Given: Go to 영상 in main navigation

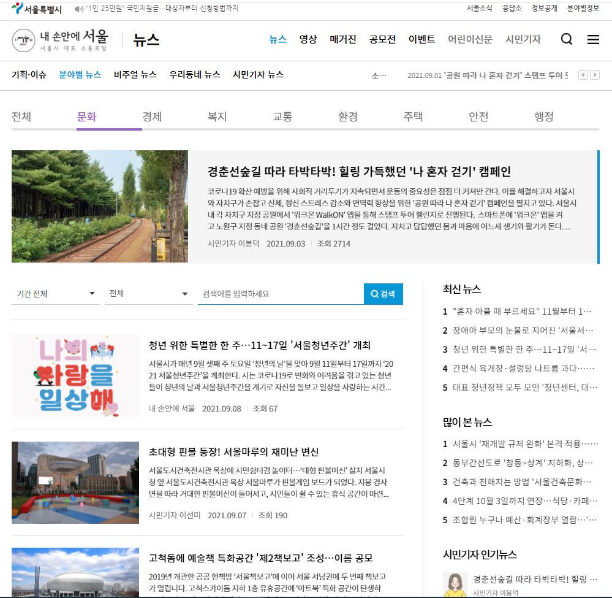Looking at the screenshot, I should tap(308, 39).
